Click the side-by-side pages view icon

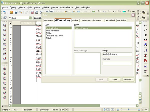click(x=108, y=110)
